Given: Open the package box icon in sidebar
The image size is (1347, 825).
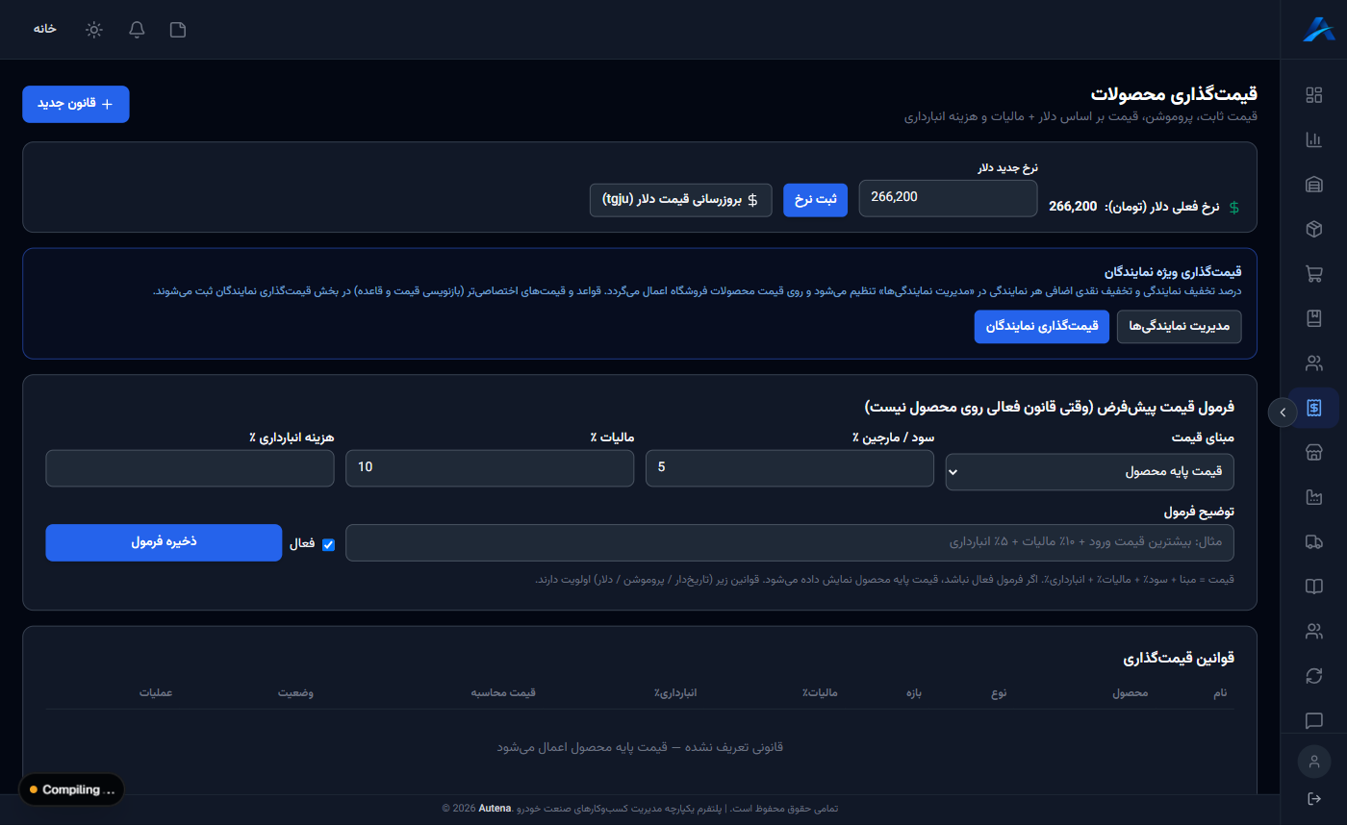Looking at the screenshot, I should point(1313,229).
